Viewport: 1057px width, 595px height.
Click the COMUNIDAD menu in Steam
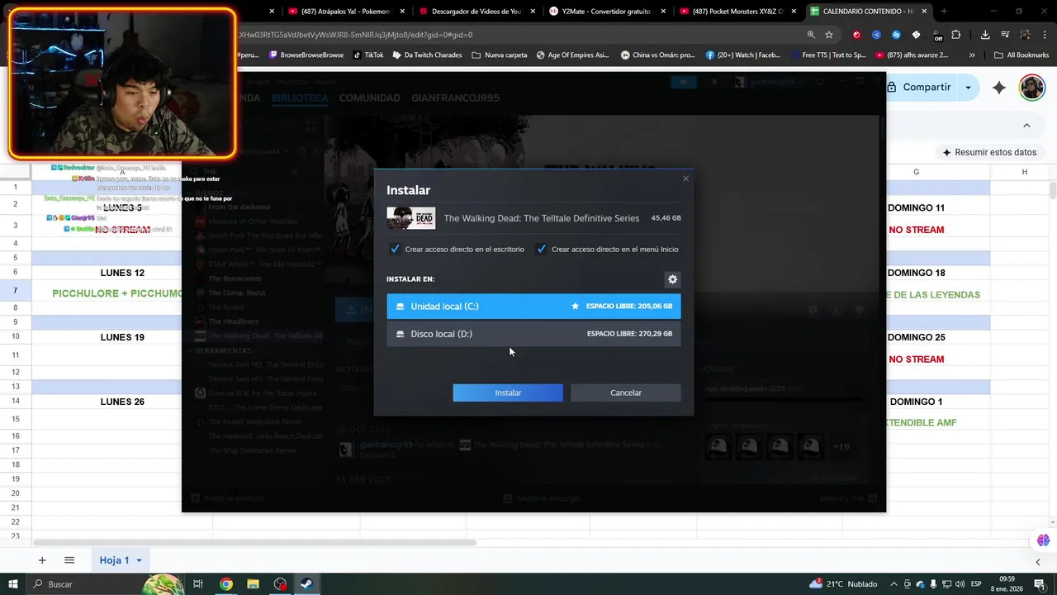click(x=369, y=98)
